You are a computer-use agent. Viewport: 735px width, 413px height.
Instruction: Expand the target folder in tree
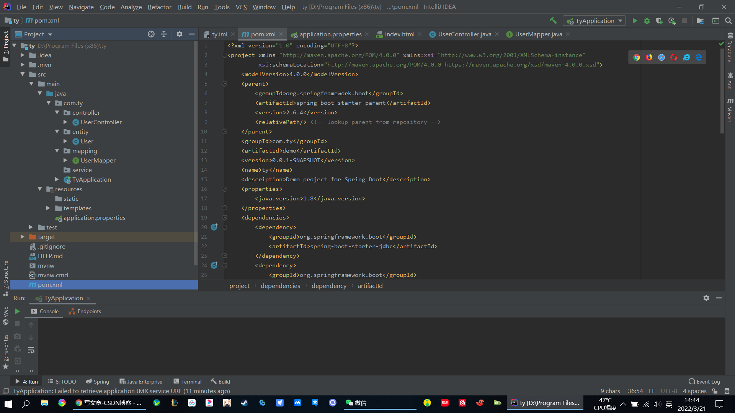pos(23,237)
